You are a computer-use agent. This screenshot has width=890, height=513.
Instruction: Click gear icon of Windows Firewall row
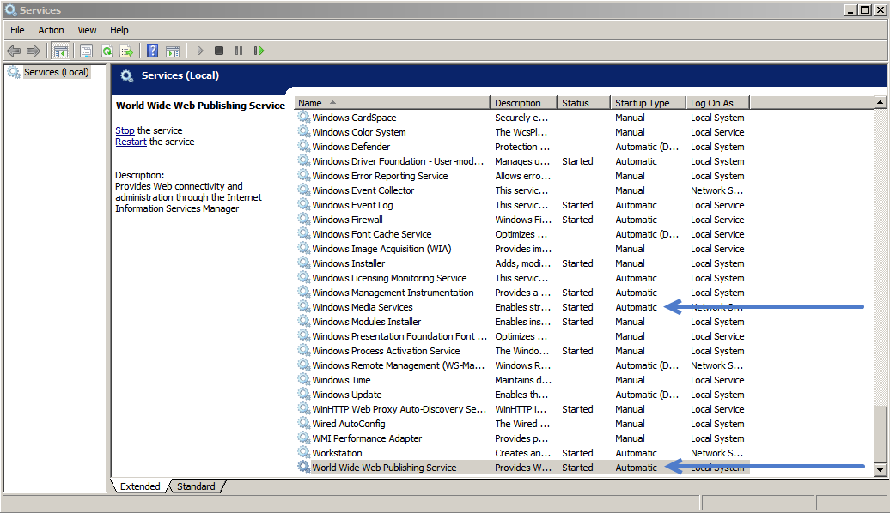(x=303, y=220)
